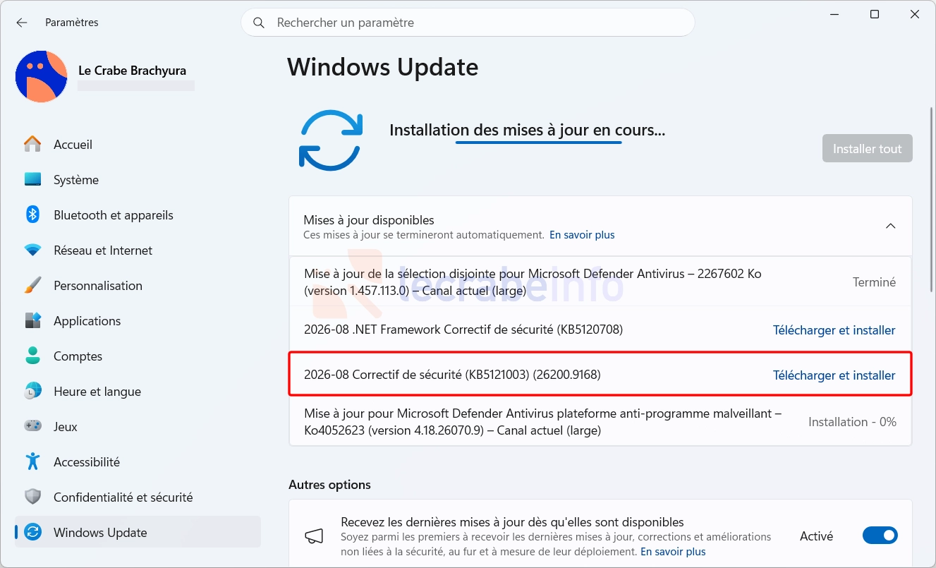936x568 pixels.
Task: Download and install .NET Framework KB5120708
Action: pos(834,330)
